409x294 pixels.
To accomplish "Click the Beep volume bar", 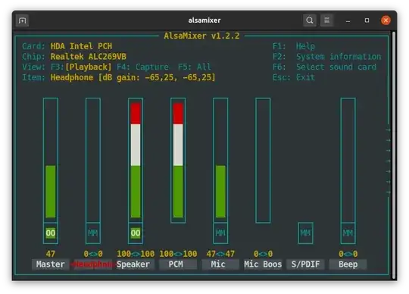I will (x=348, y=160).
